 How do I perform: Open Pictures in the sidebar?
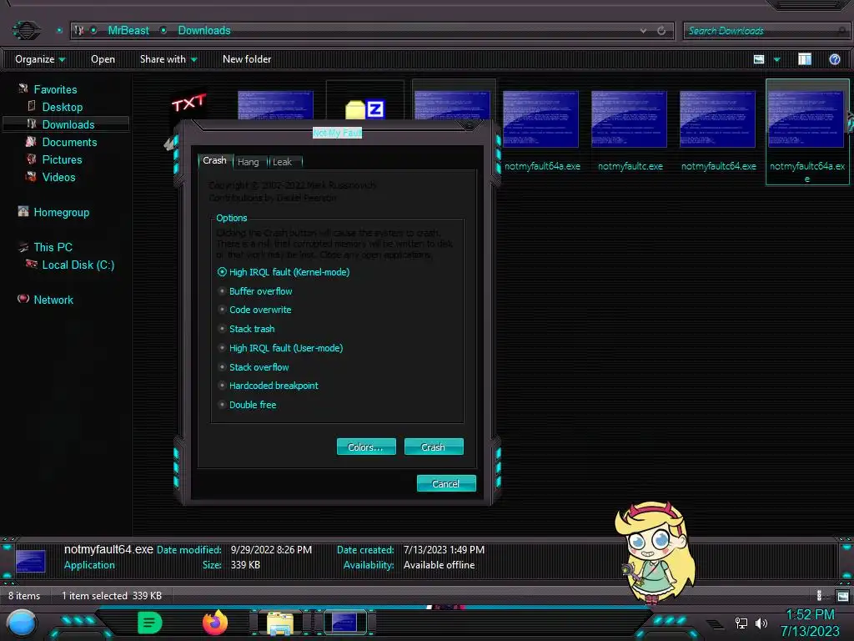point(62,159)
